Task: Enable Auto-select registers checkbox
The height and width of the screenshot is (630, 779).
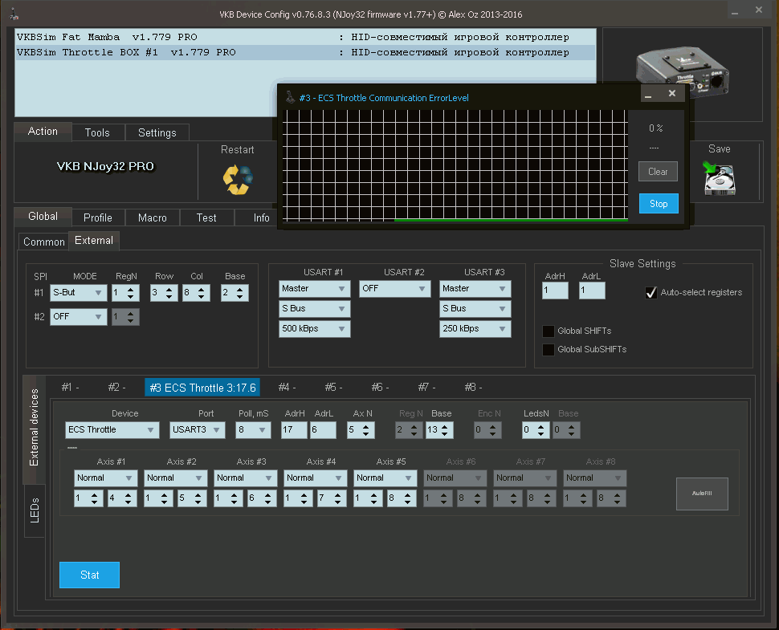Action: [651, 292]
